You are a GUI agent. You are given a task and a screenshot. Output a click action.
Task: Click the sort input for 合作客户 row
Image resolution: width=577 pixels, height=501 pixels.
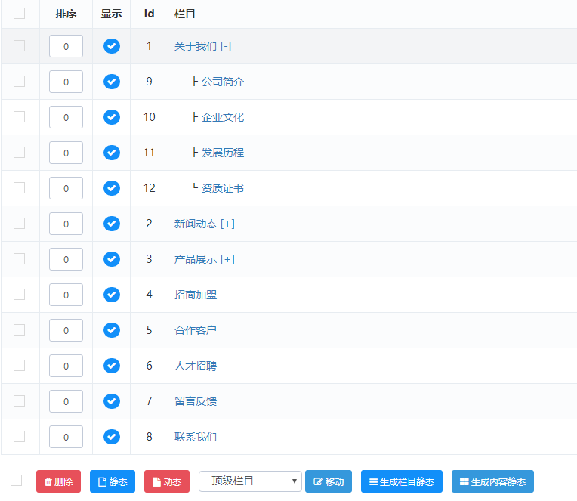[x=66, y=330]
